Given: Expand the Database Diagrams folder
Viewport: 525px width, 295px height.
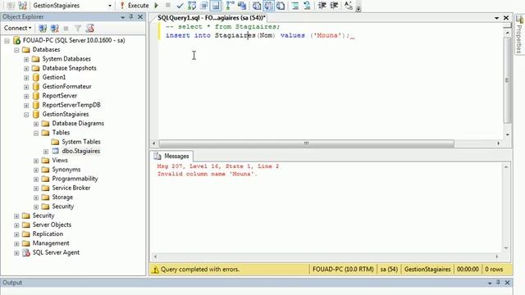Looking at the screenshot, I should (x=36, y=124).
